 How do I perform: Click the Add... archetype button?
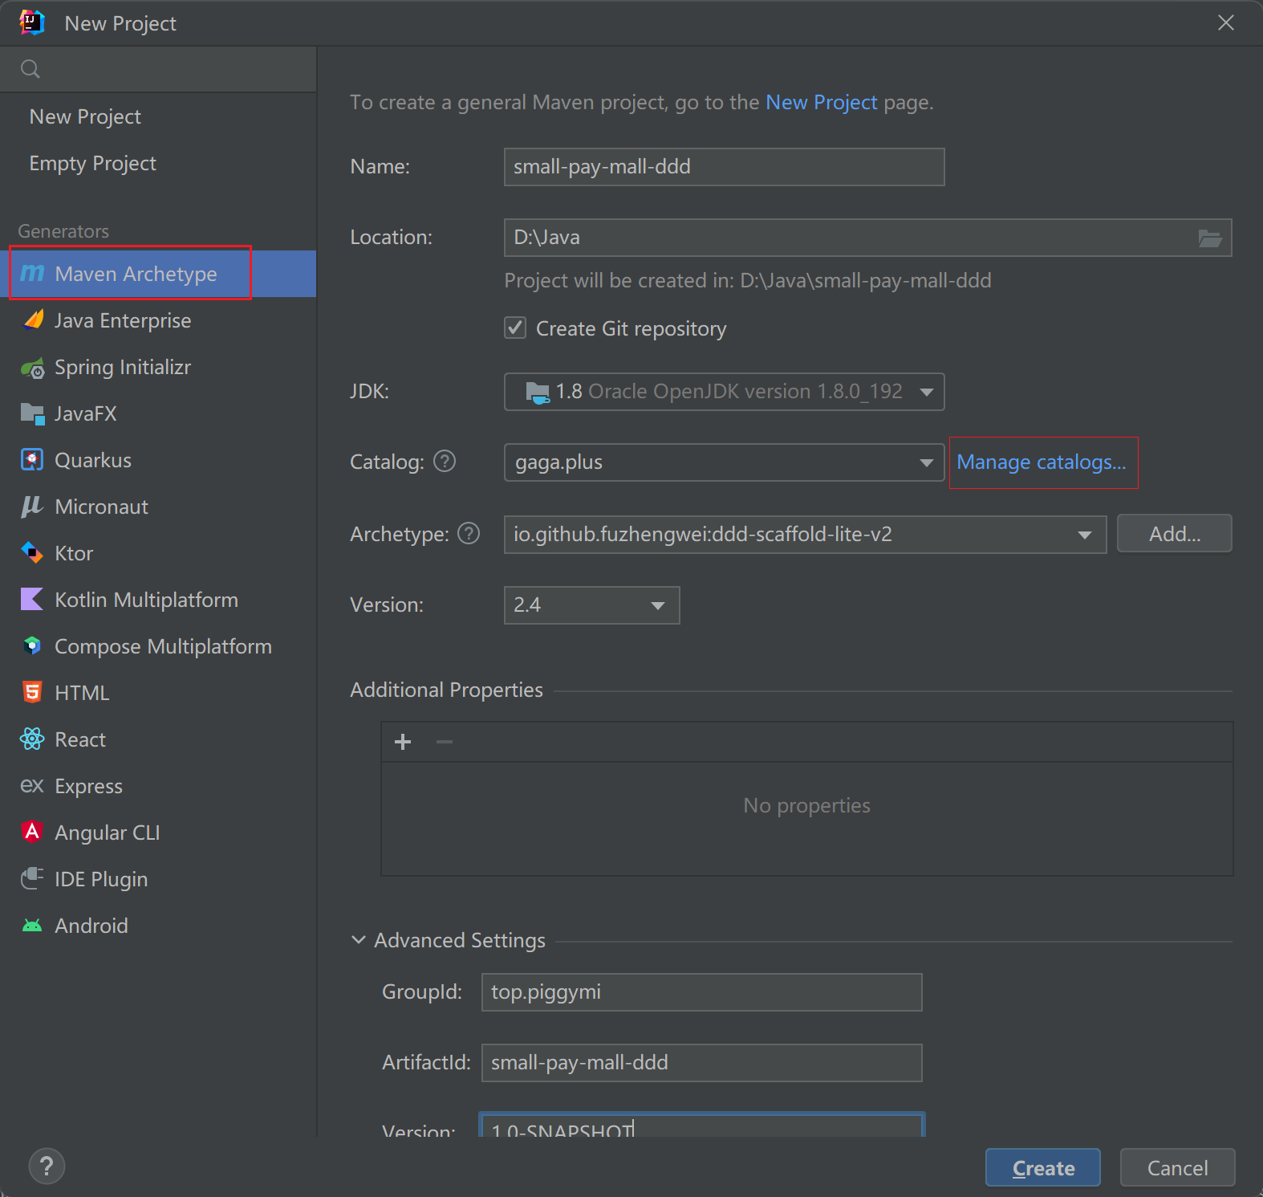click(1174, 534)
